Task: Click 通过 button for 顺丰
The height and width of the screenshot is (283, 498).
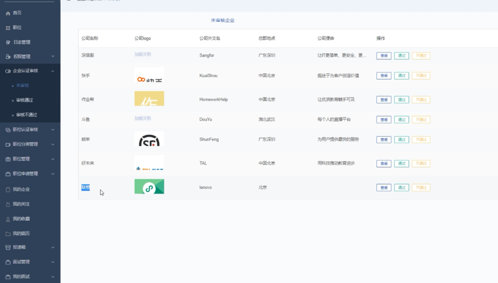Action: tap(402, 140)
